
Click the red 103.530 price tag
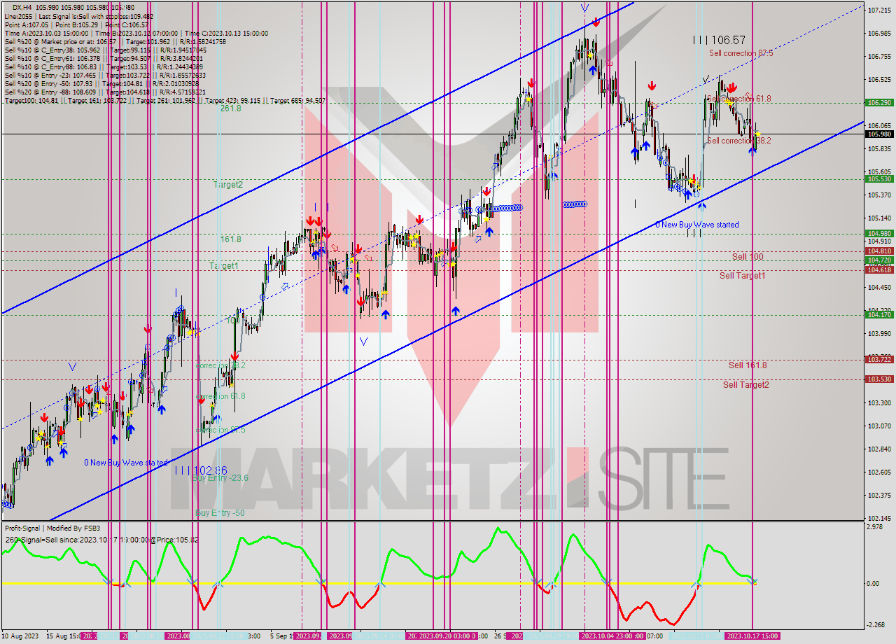879,379
